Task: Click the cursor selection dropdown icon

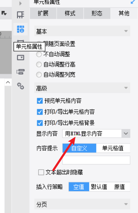Action: click(x=4, y=13)
